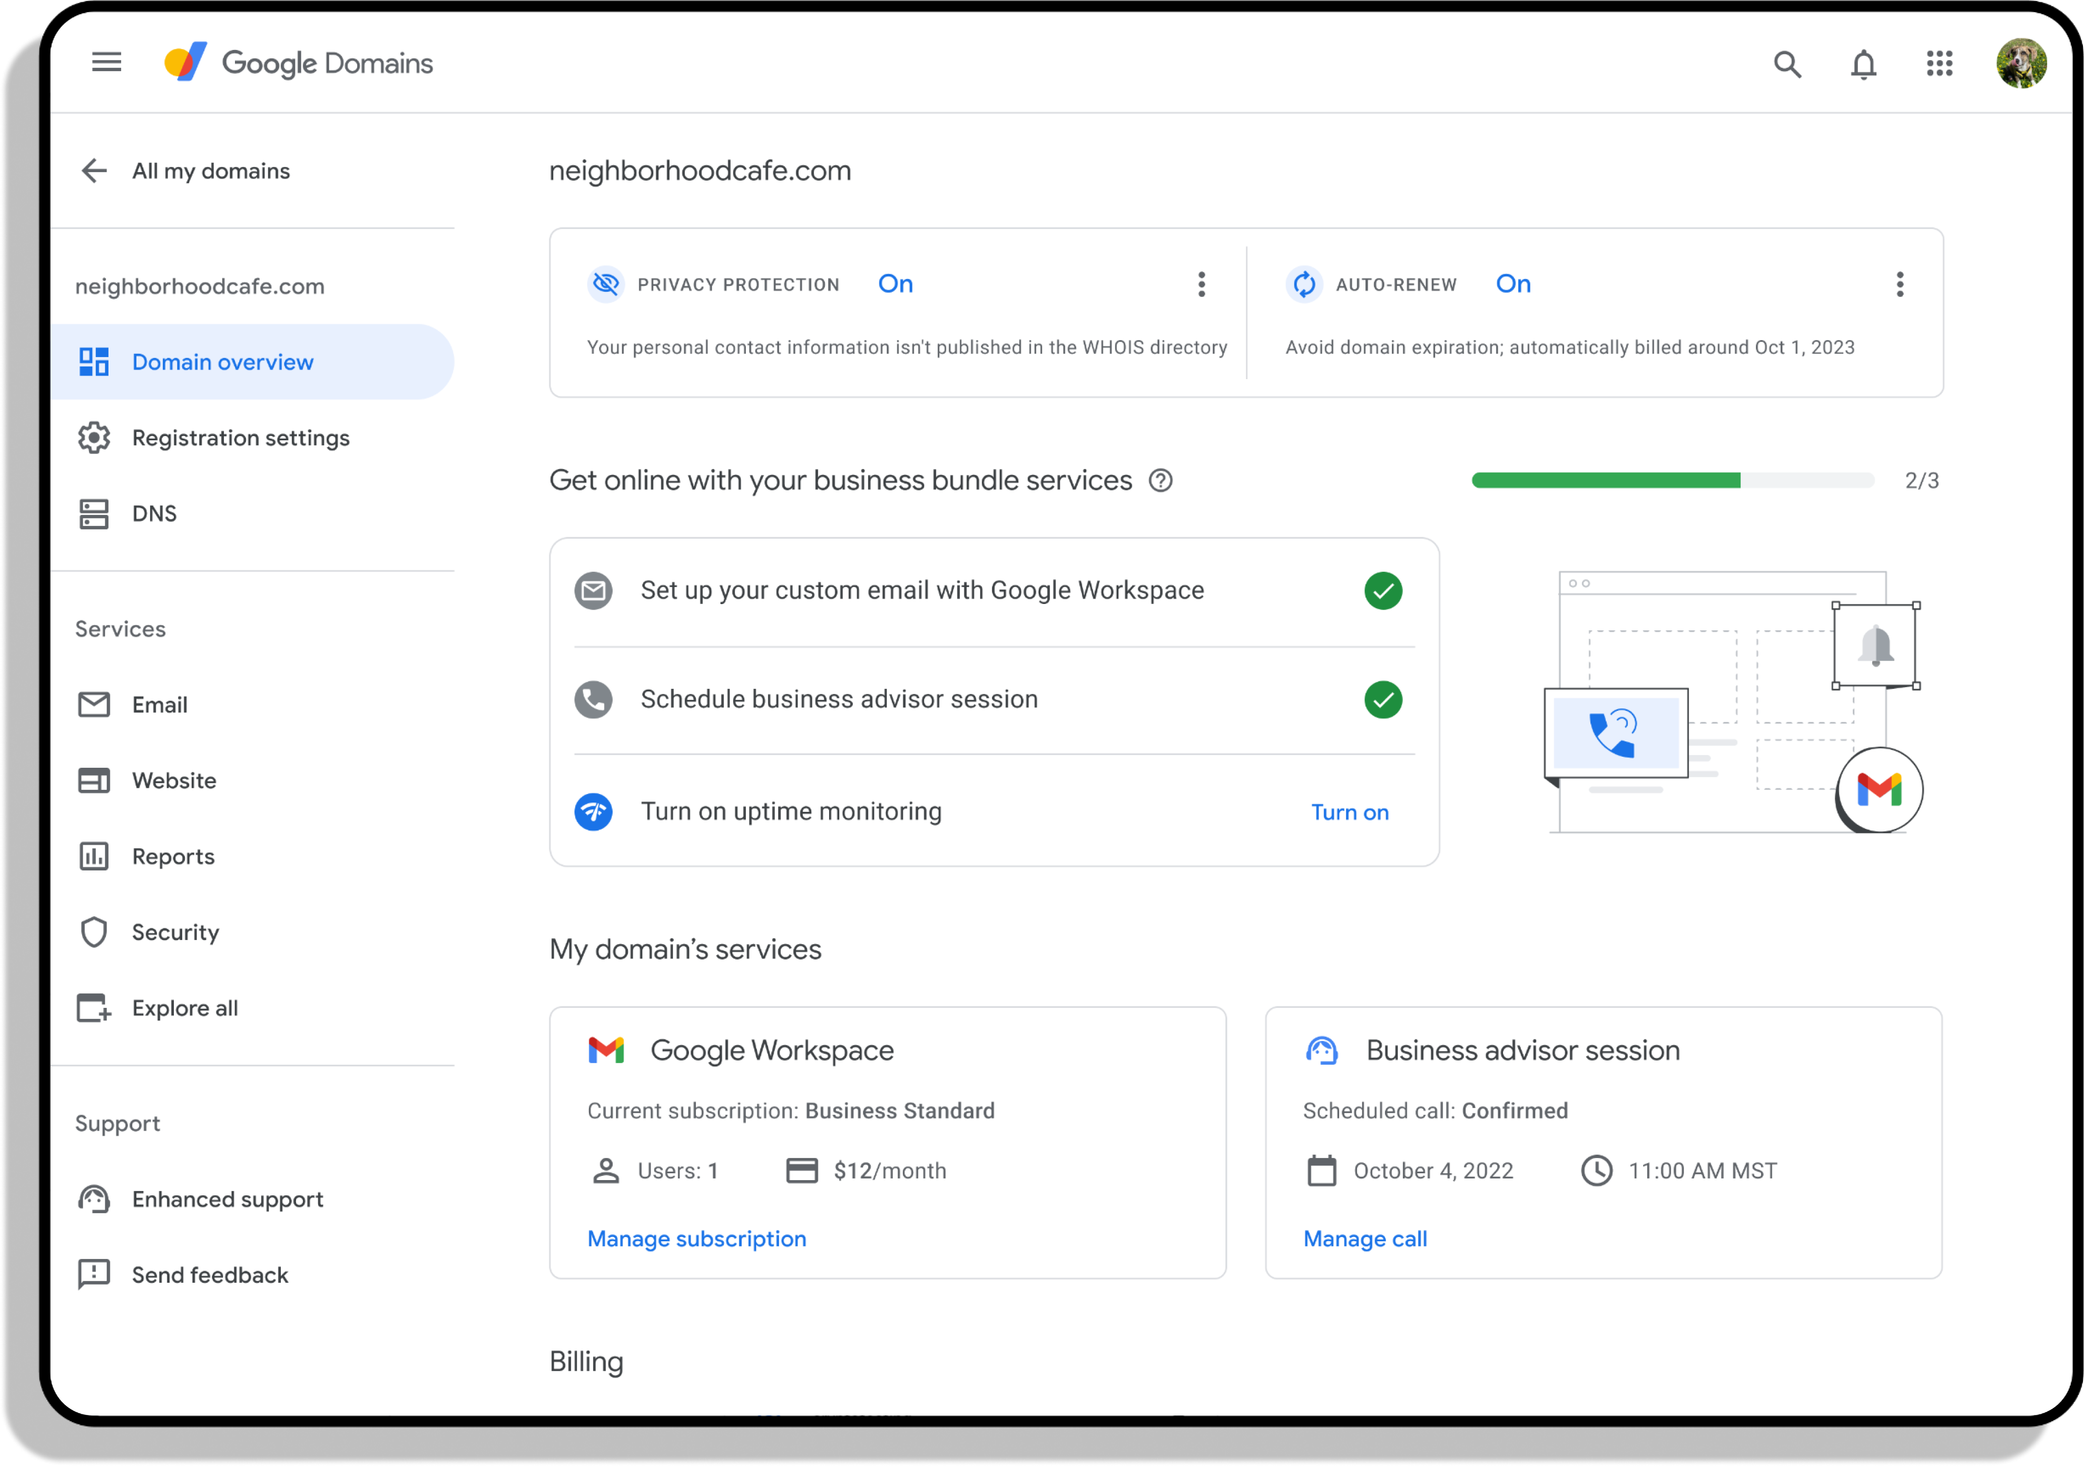Viewport: 2084px width, 1466px height.
Task: Click the Google Workspace Gmail icon
Action: point(606,1049)
